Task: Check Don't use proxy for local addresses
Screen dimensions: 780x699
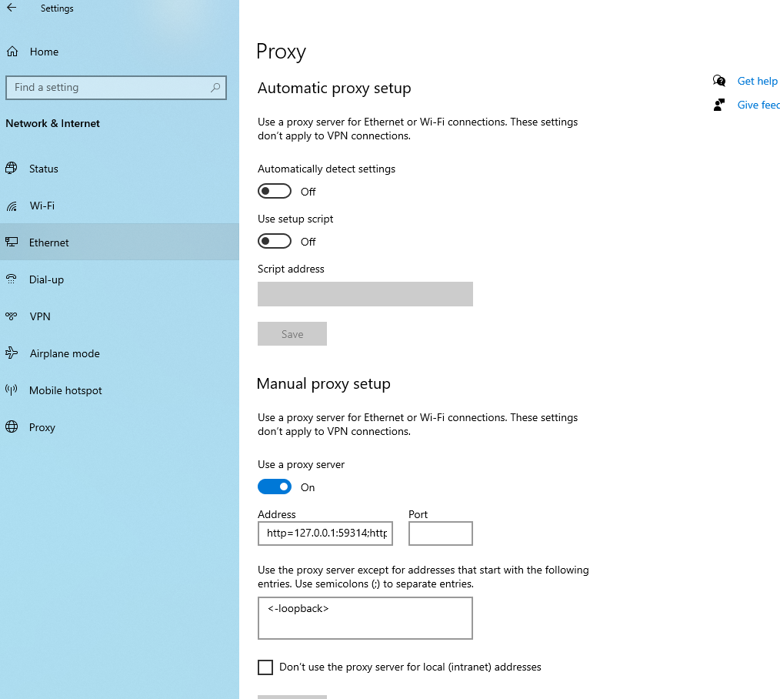Action: tap(265, 667)
